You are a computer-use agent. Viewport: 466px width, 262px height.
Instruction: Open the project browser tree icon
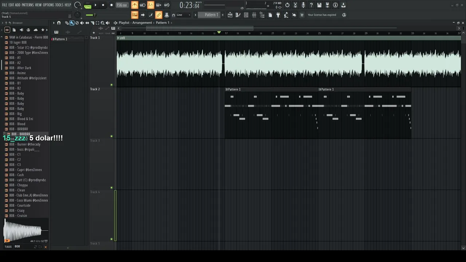tap(262, 15)
